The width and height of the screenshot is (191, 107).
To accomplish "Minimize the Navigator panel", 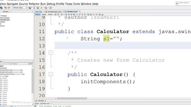I will tap(33, 61).
